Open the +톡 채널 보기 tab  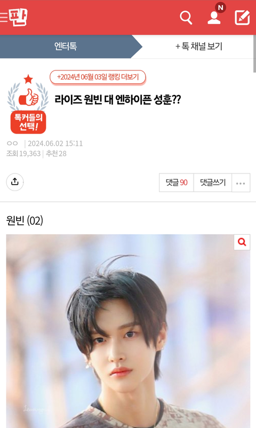[x=199, y=46]
